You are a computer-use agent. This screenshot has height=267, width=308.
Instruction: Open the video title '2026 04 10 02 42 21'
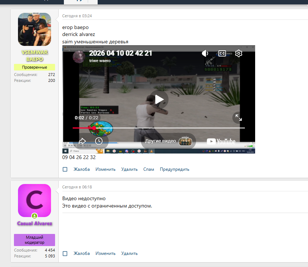coord(120,53)
